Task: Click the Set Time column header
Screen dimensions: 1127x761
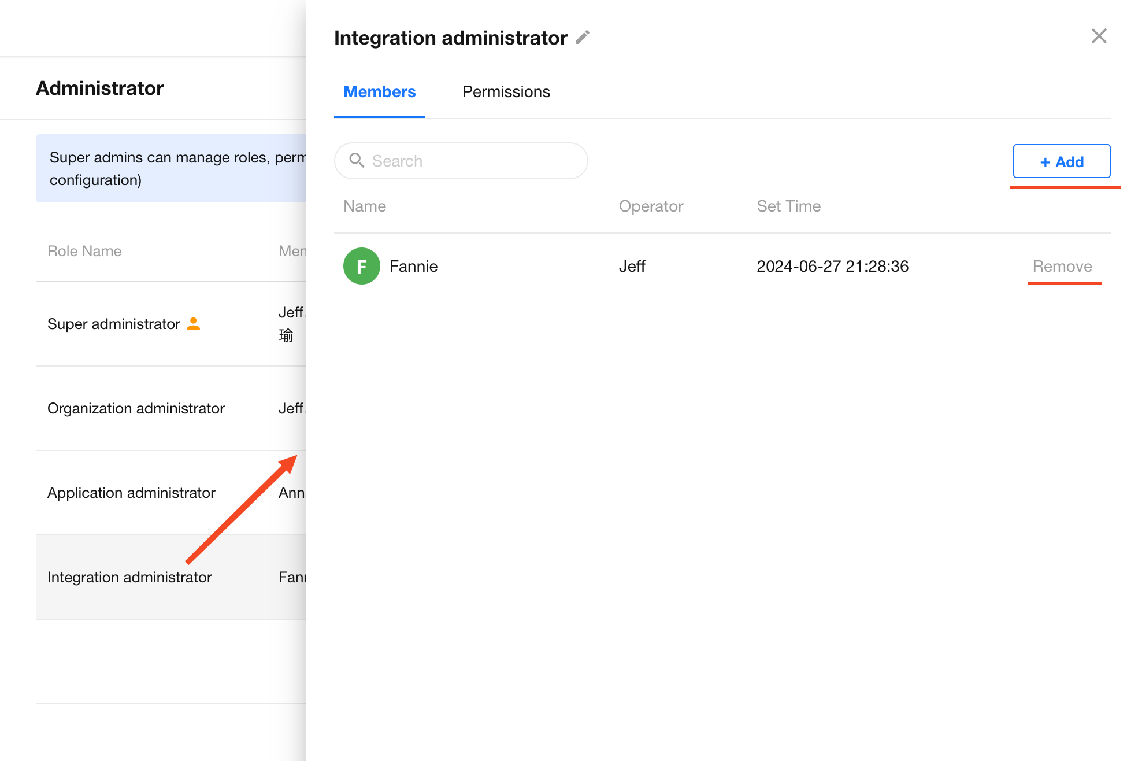Action: pyautogui.click(x=788, y=206)
